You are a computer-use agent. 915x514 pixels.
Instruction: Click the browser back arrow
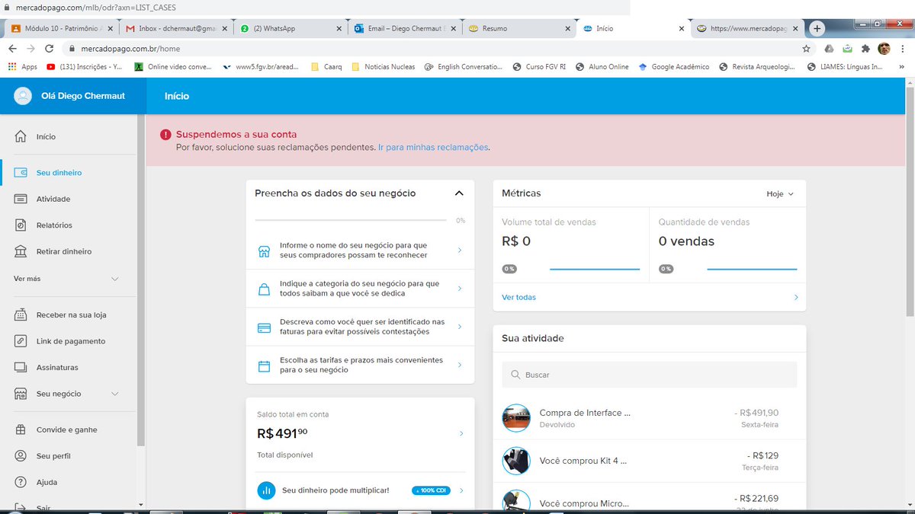coord(12,48)
